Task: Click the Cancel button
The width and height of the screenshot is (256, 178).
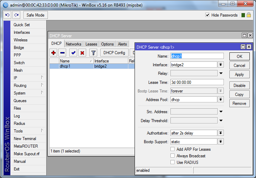Action: coord(239,66)
